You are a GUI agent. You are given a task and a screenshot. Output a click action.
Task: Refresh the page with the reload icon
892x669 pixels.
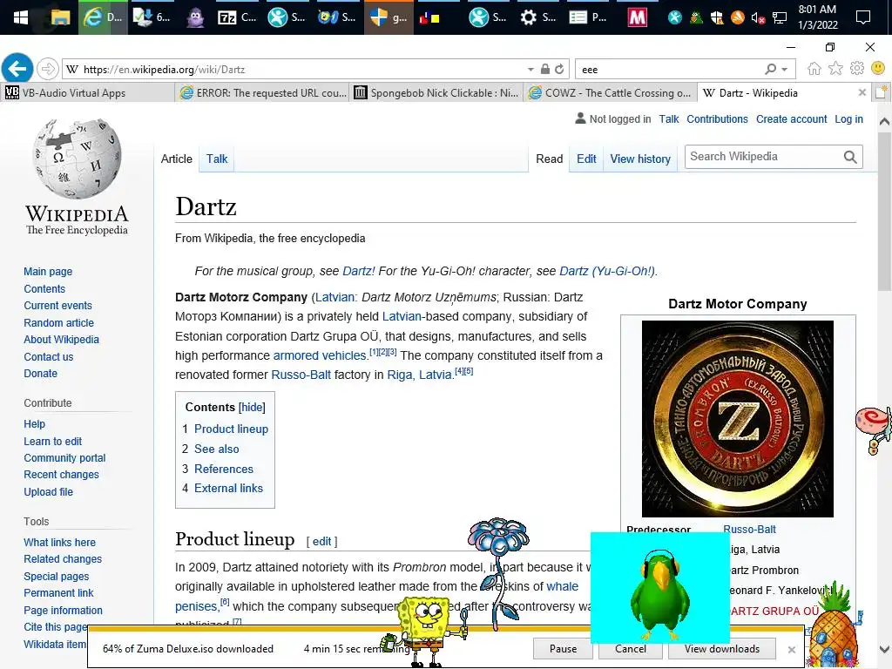click(x=559, y=70)
